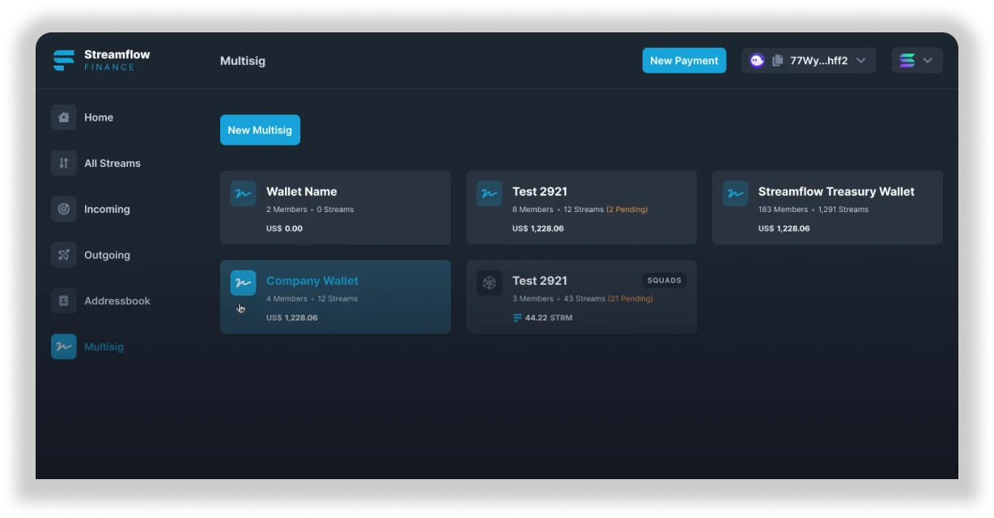Click the icon on Test 2921 8-Members card
Screen dimensions: 994x518
coord(489,193)
